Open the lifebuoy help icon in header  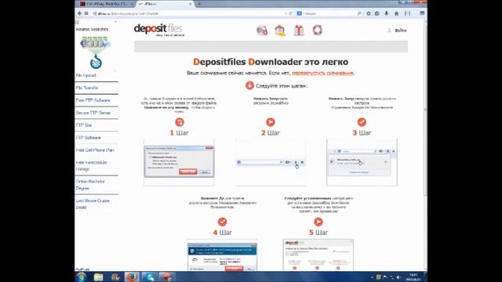coord(317,30)
